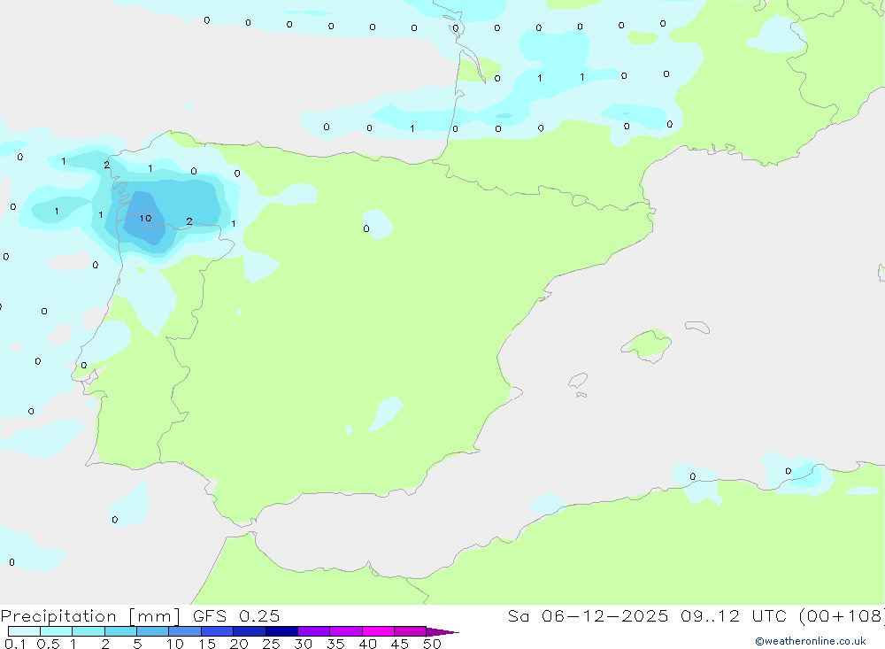Click the '0.1' legend scale label
The height and width of the screenshot is (649, 885).
pyautogui.click(x=15, y=644)
